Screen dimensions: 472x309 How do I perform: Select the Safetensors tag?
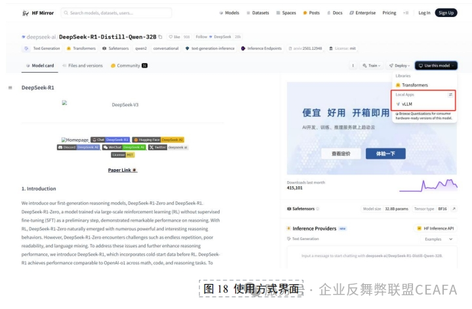[x=115, y=49]
